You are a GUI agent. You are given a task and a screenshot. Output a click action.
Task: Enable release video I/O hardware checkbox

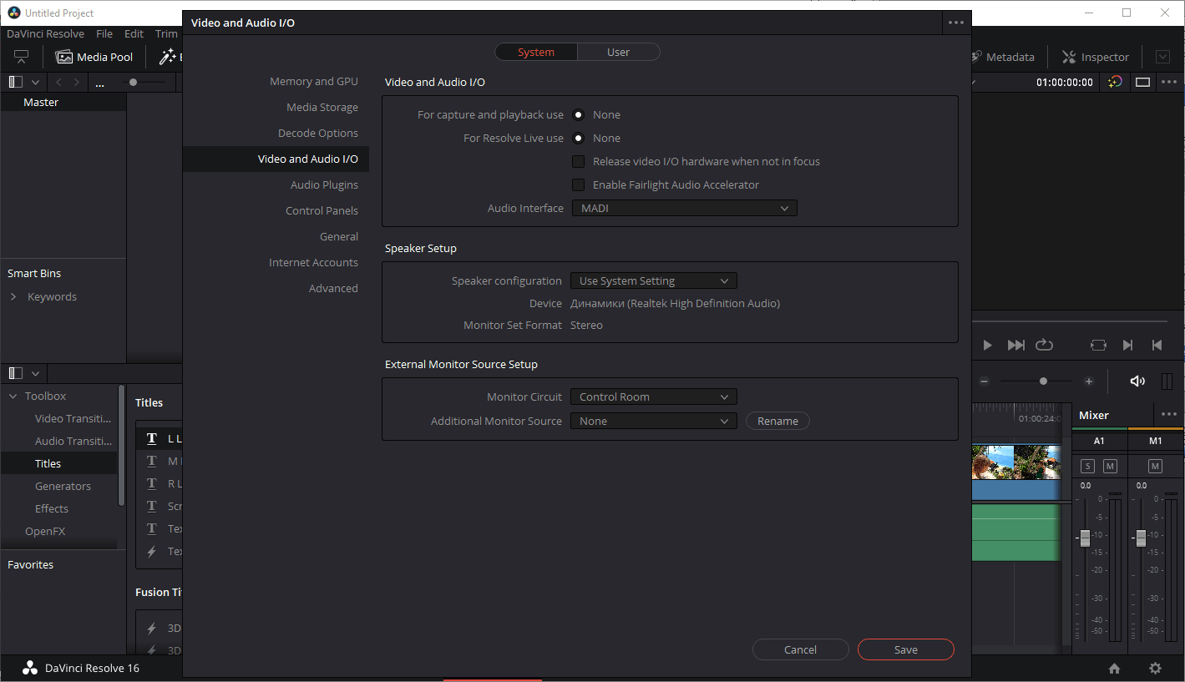tap(578, 161)
